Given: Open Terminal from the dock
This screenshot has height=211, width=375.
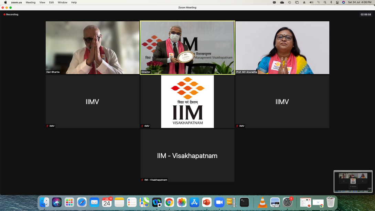Looking at the screenshot, I should tap(244, 202).
